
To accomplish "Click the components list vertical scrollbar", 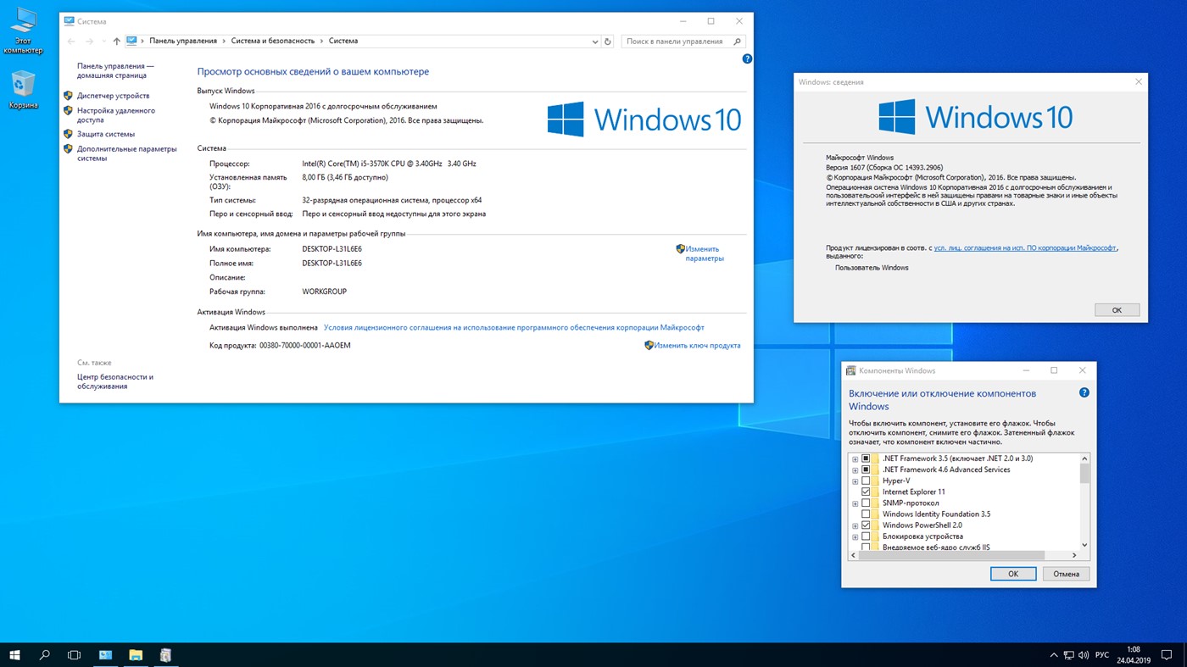I will [x=1084, y=502].
